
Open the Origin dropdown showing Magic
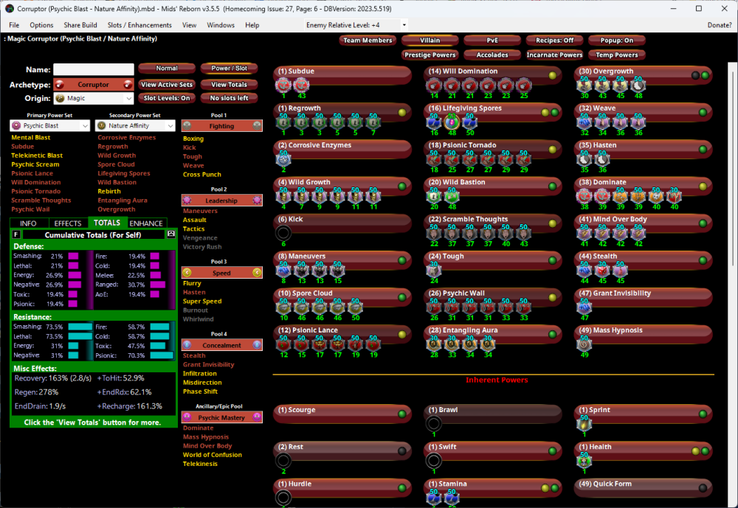92,98
